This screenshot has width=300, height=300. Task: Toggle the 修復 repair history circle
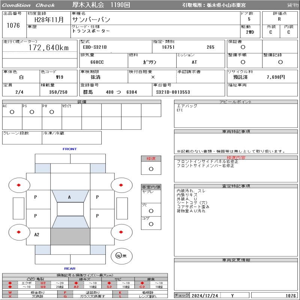(x=151, y=169)
